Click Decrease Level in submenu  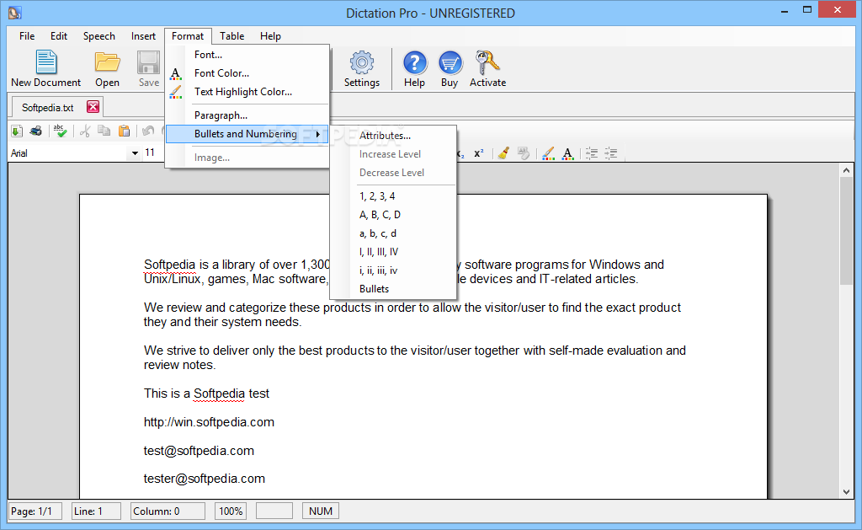(x=393, y=173)
